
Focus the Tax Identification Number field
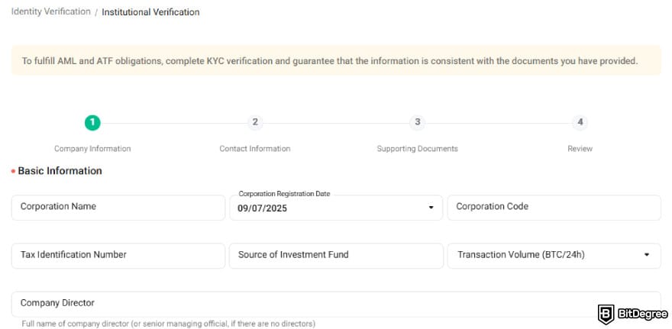pos(118,256)
